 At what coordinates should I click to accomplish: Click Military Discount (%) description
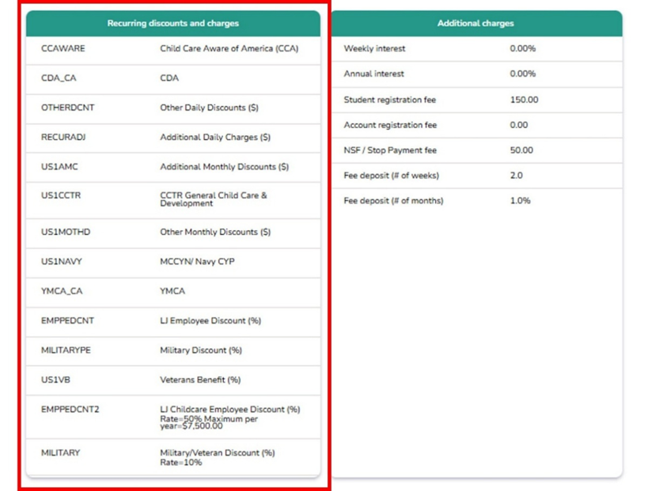[x=201, y=350]
